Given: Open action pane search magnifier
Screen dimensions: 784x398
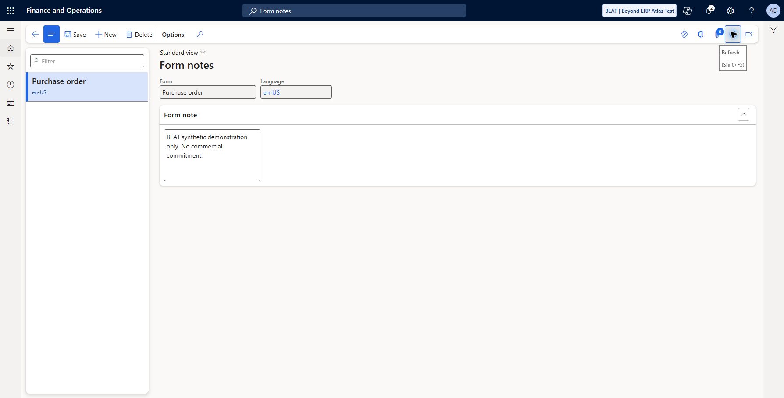Looking at the screenshot, I should pos(200,34).
